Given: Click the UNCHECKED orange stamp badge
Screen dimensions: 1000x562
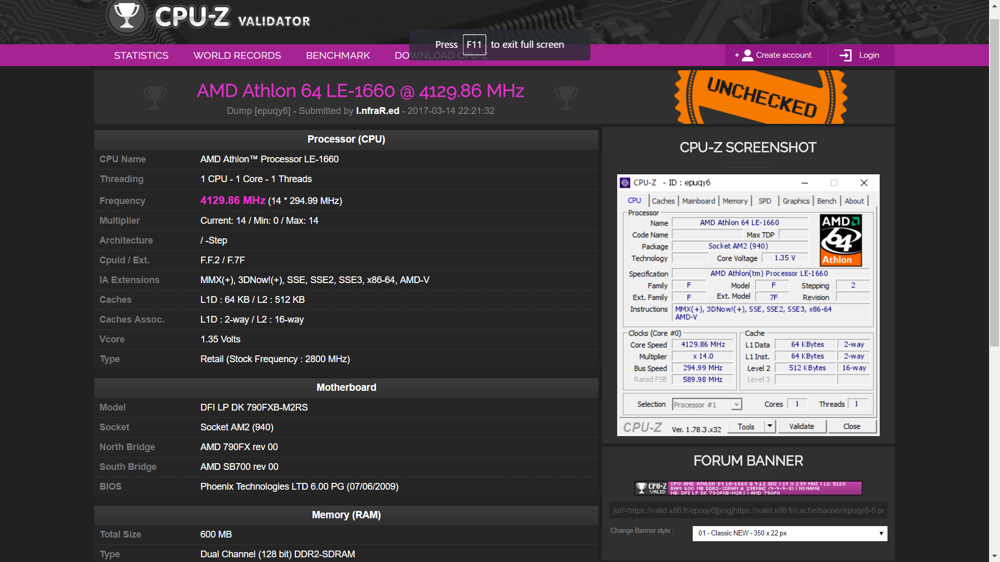Looking at the screenshot, I should [761, 97].
